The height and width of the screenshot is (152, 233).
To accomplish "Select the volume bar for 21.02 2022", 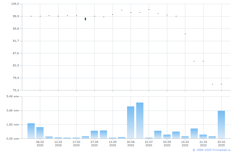I will (203, 137).
